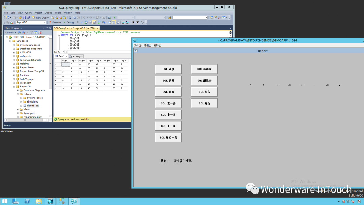Refresh the Object Explorer tree
The height and width of the screenshot is (205, 364).
[x=36, y=32]
